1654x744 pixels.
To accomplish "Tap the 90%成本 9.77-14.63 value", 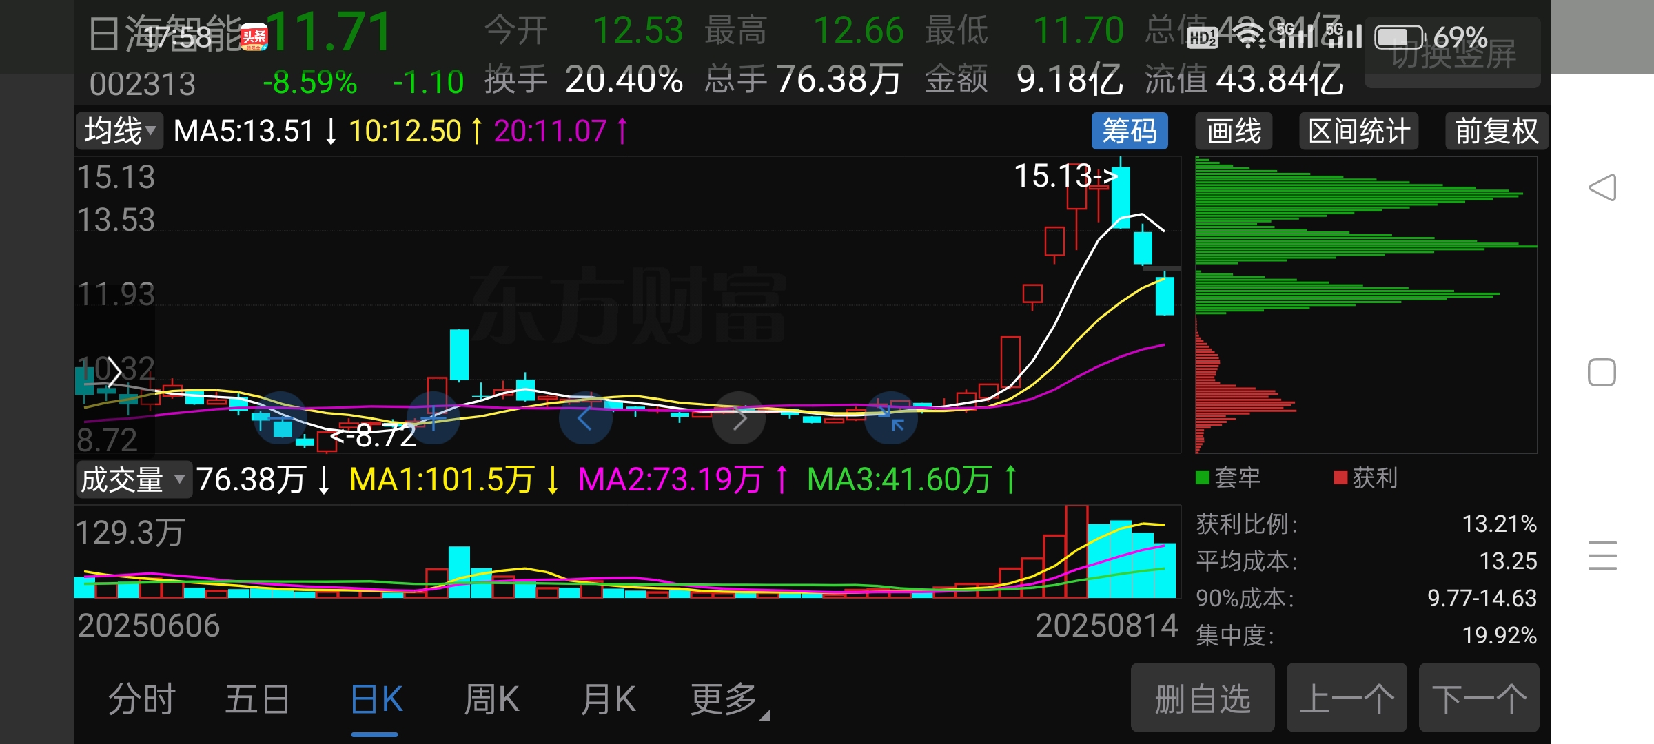I will [1482, 598].
